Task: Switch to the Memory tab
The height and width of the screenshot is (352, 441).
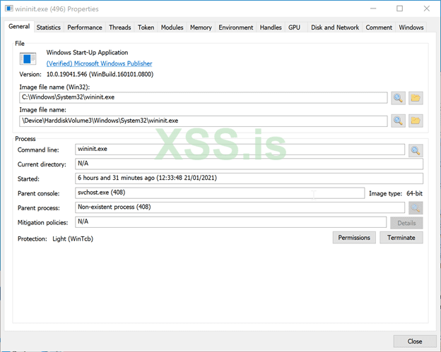Action: [201, 28]
